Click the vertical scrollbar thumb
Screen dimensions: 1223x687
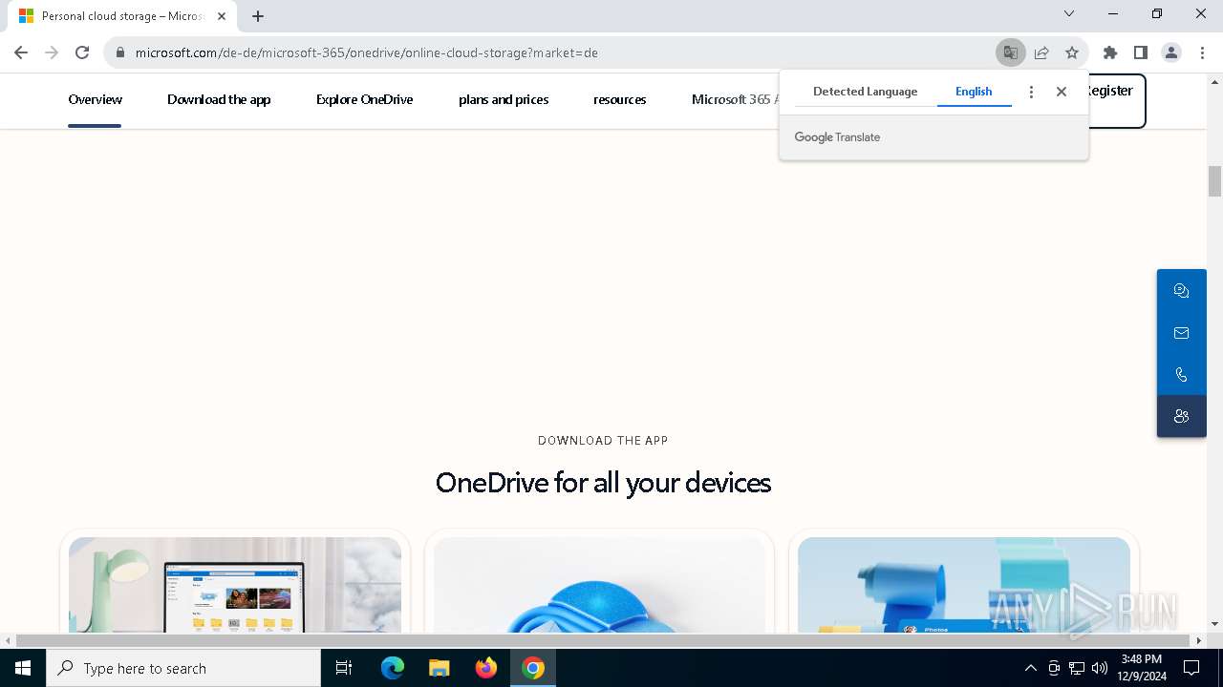coord(1214,180)
